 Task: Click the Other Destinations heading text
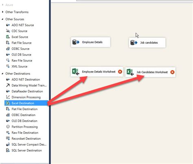point(18,74)
